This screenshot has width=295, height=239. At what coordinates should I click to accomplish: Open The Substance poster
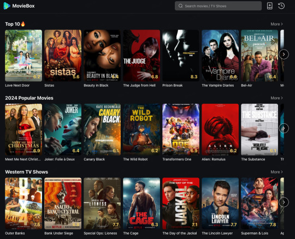pos(259,129)
